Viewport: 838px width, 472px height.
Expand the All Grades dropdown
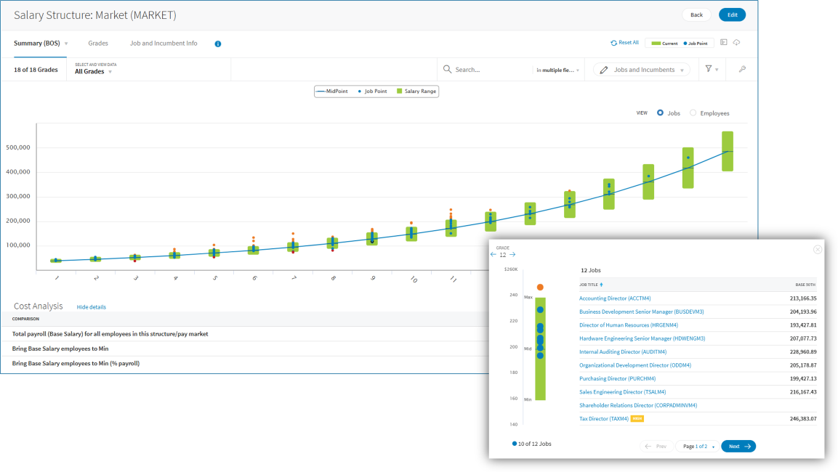(x=94, y=72)
